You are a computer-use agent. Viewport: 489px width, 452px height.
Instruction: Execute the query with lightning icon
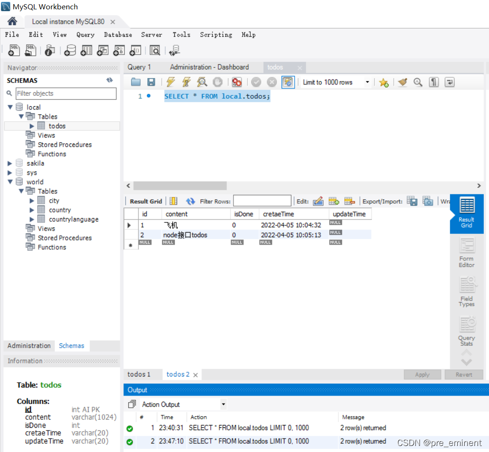(x=171, y=82)
